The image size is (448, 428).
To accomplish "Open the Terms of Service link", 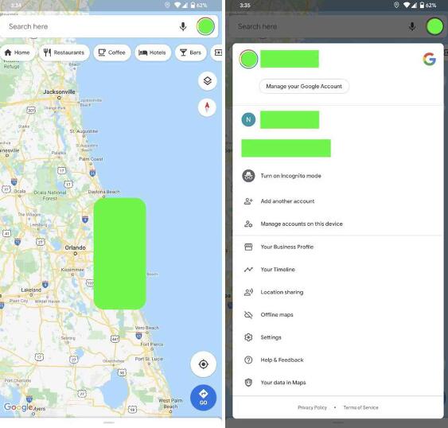I will (x=360, y=407).
